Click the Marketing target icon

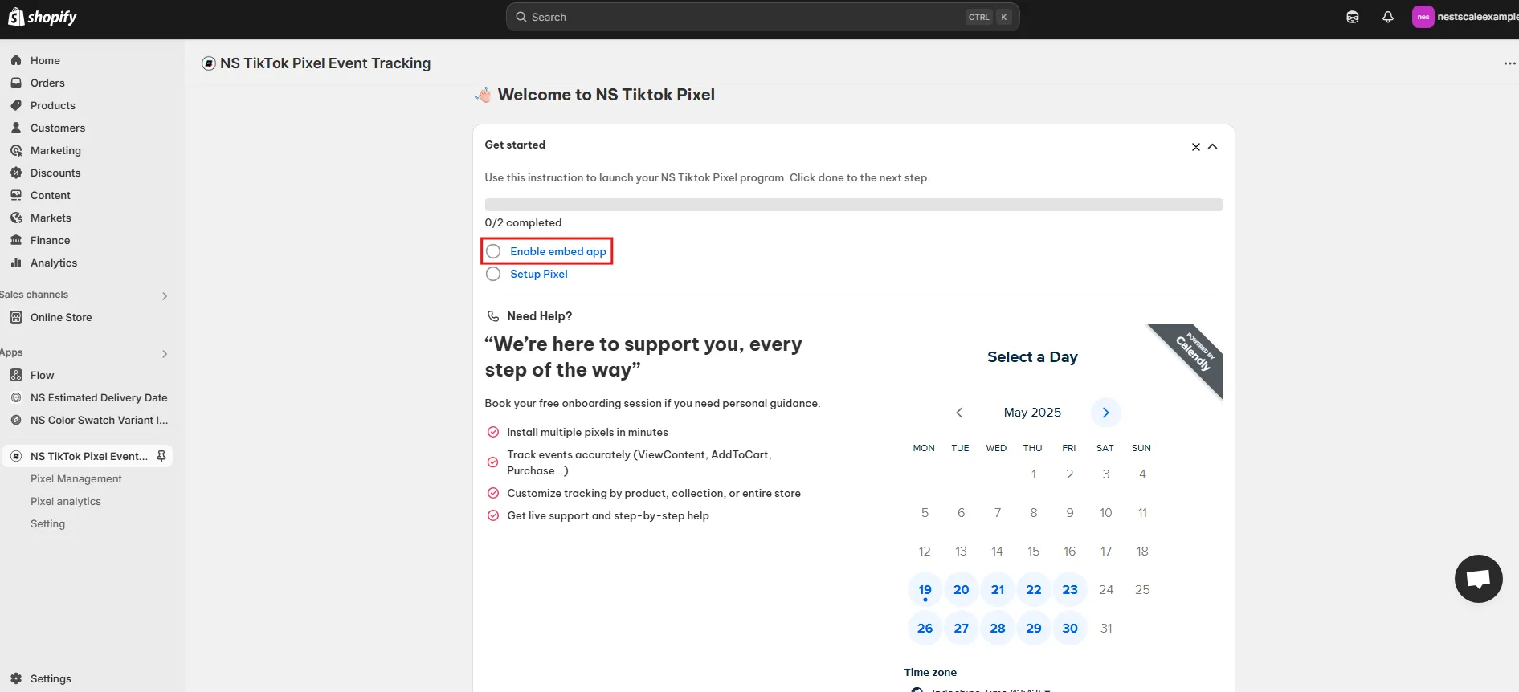tap(16, 150)
